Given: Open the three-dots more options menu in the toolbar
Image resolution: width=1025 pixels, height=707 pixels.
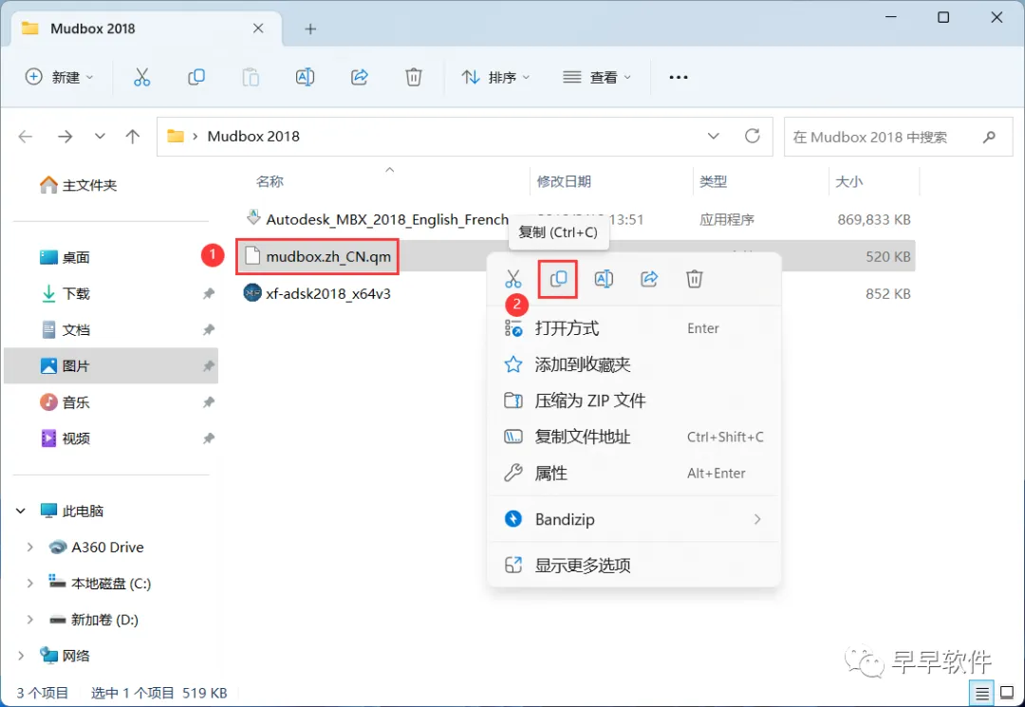Looking at the screenshot, I should (679, 77).
